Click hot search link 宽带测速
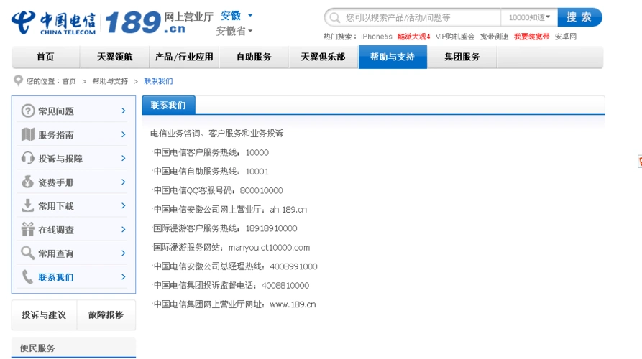 coord(494,37)
